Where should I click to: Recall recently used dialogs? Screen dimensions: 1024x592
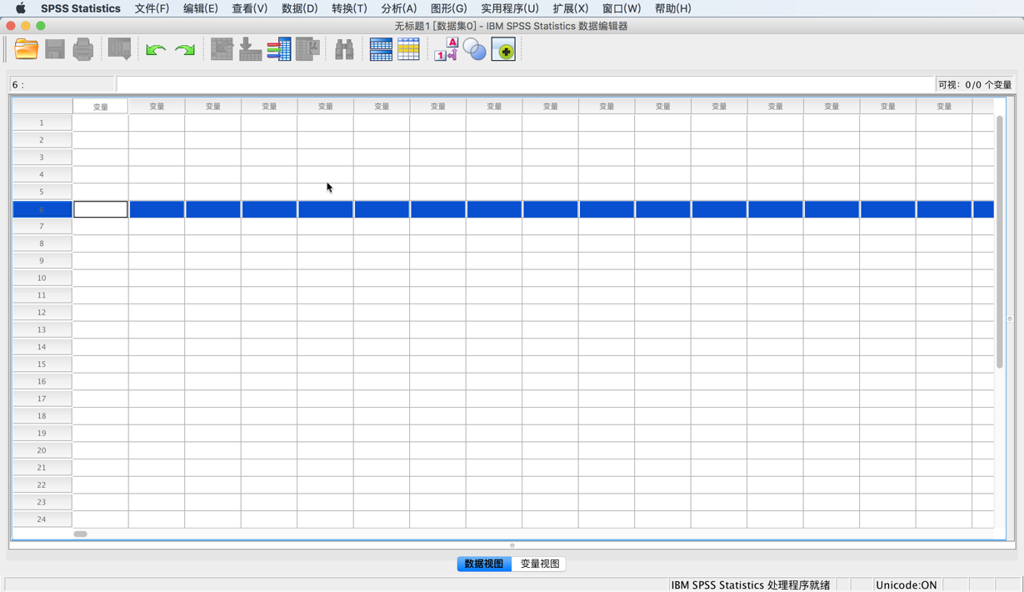118,48
